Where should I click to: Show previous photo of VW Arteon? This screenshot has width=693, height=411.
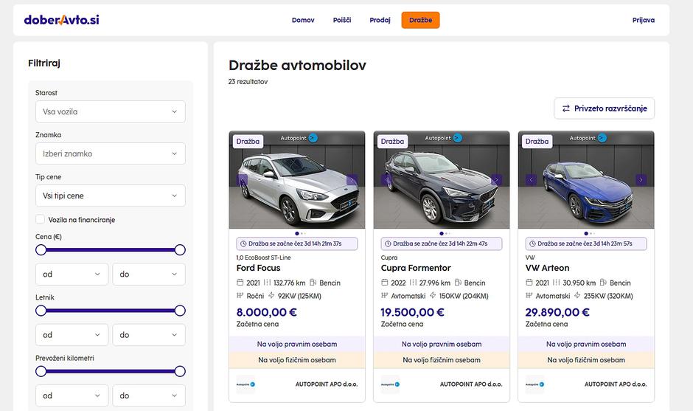(x=532, y=180)
